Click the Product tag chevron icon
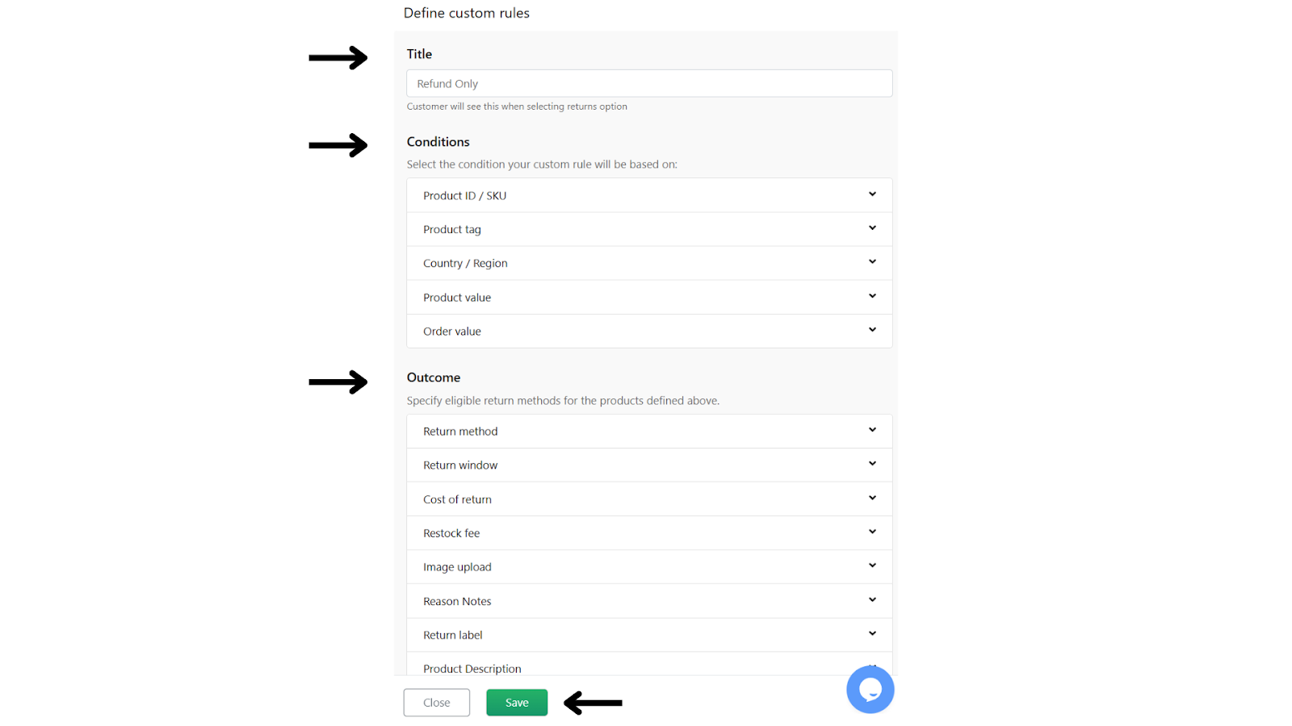 (872, 228)
